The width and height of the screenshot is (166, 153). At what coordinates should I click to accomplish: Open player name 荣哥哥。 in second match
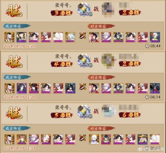click(x=63, y=56)
